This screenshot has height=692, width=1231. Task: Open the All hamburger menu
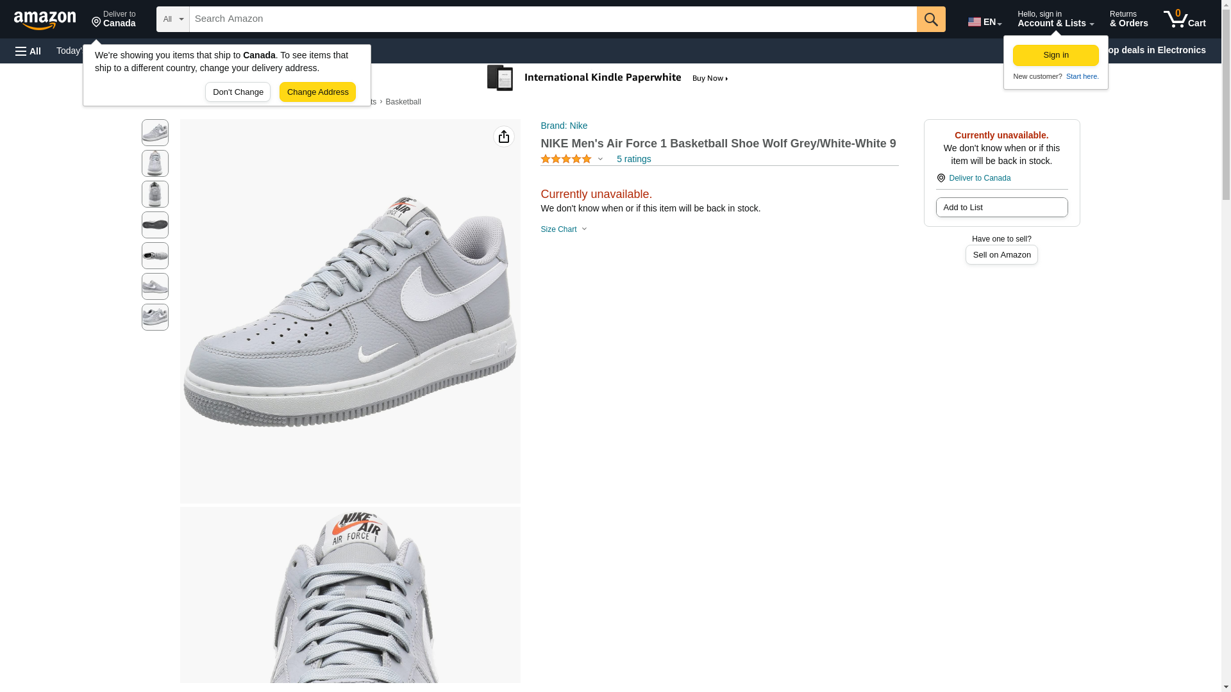(28, 51)
